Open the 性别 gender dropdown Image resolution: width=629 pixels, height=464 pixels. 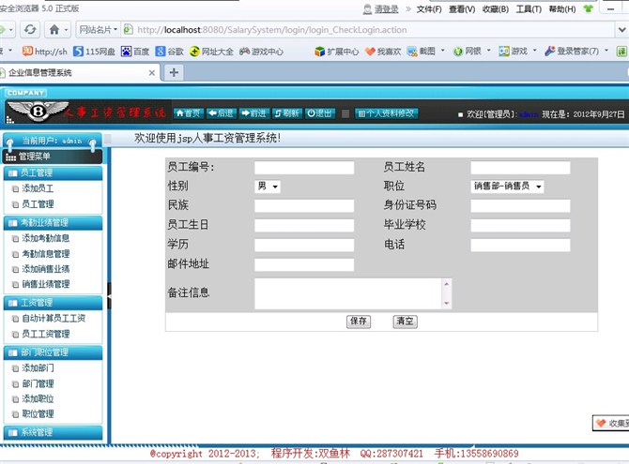click(x=268, y=187)
